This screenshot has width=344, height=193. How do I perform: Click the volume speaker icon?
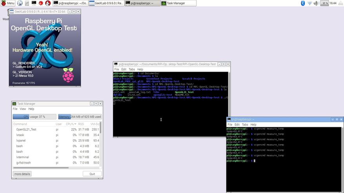316,3
